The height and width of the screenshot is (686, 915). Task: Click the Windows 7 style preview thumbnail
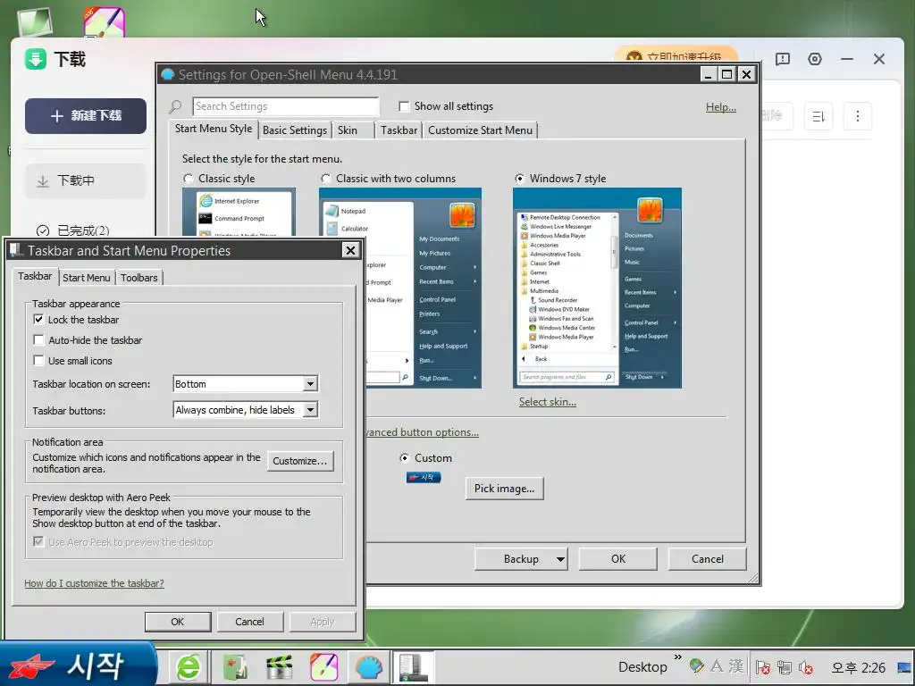597,288
